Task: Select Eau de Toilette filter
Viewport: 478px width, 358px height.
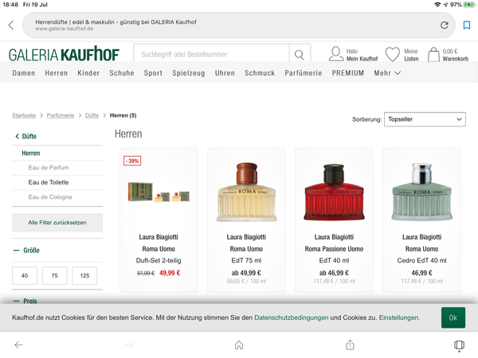Action: (49, 182)
